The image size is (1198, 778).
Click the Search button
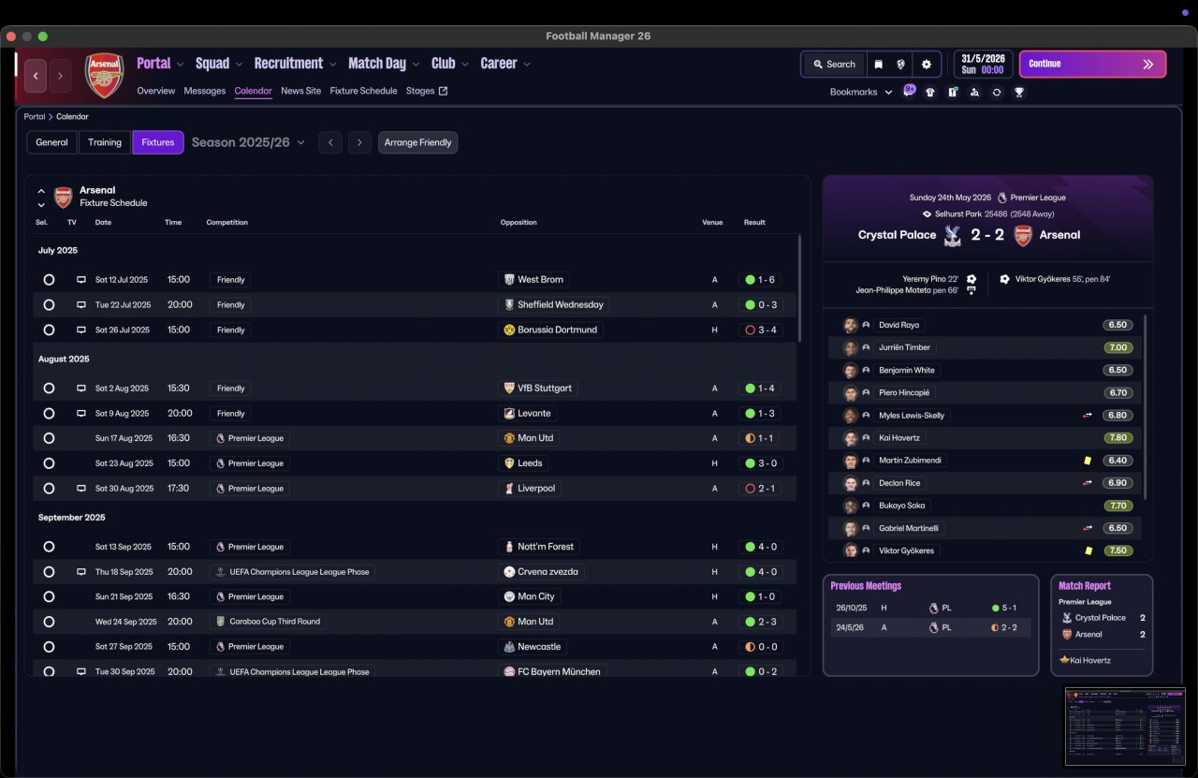tap(833, 65)
